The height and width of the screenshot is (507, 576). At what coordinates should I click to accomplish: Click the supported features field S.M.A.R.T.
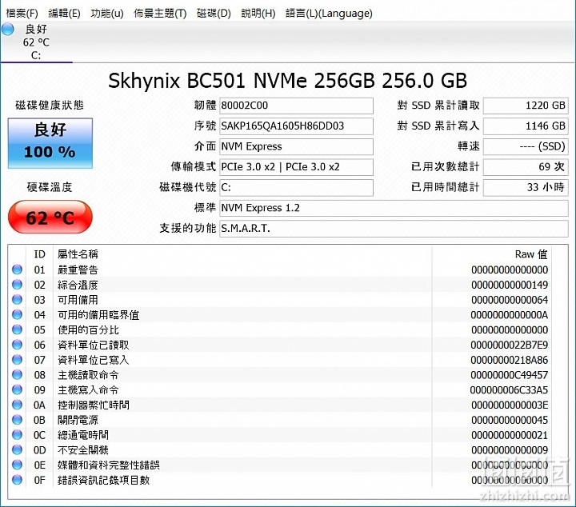click(394, 229)
